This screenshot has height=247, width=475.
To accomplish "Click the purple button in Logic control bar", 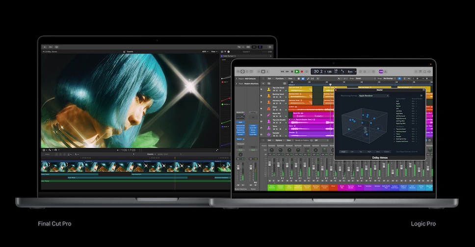I will click(x=381, y=72).
